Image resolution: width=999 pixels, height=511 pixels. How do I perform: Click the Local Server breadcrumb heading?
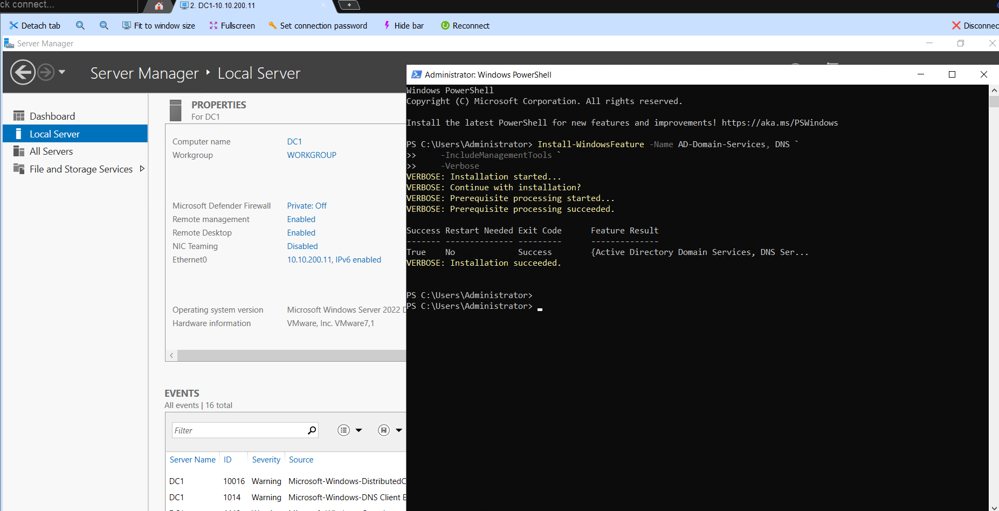coord(259,73)
